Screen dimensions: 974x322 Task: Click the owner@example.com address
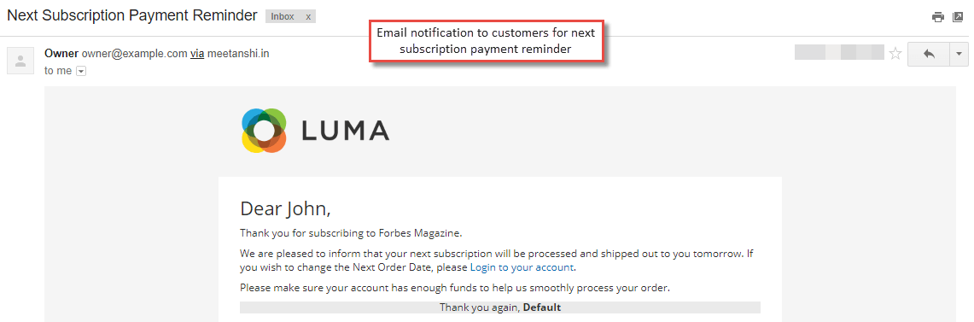[134, 54]
